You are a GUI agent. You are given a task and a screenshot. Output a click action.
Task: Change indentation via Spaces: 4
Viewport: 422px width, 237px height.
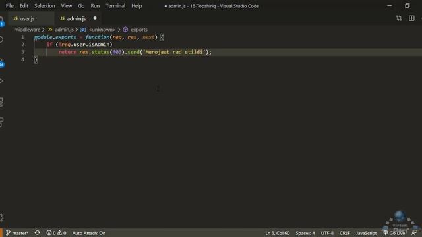(305, 233)
